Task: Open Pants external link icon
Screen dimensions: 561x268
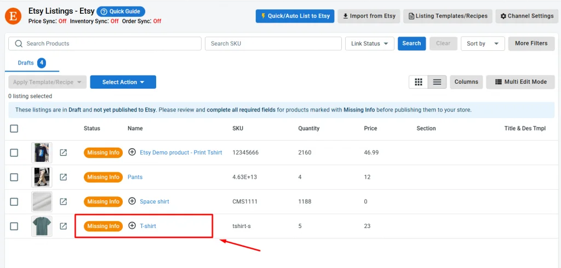Action: [64, 177]
